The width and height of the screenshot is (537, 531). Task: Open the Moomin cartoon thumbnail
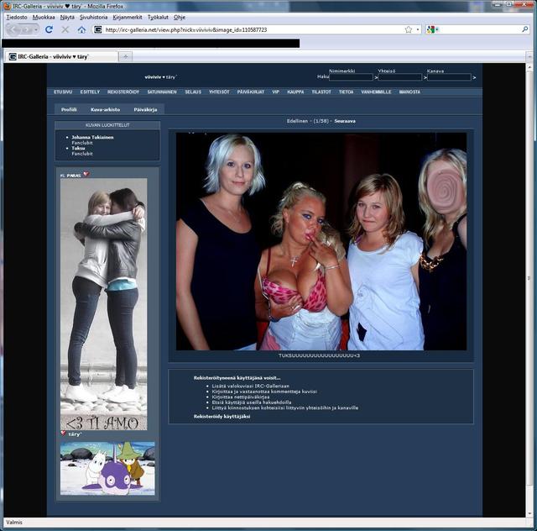click(107, 468)
